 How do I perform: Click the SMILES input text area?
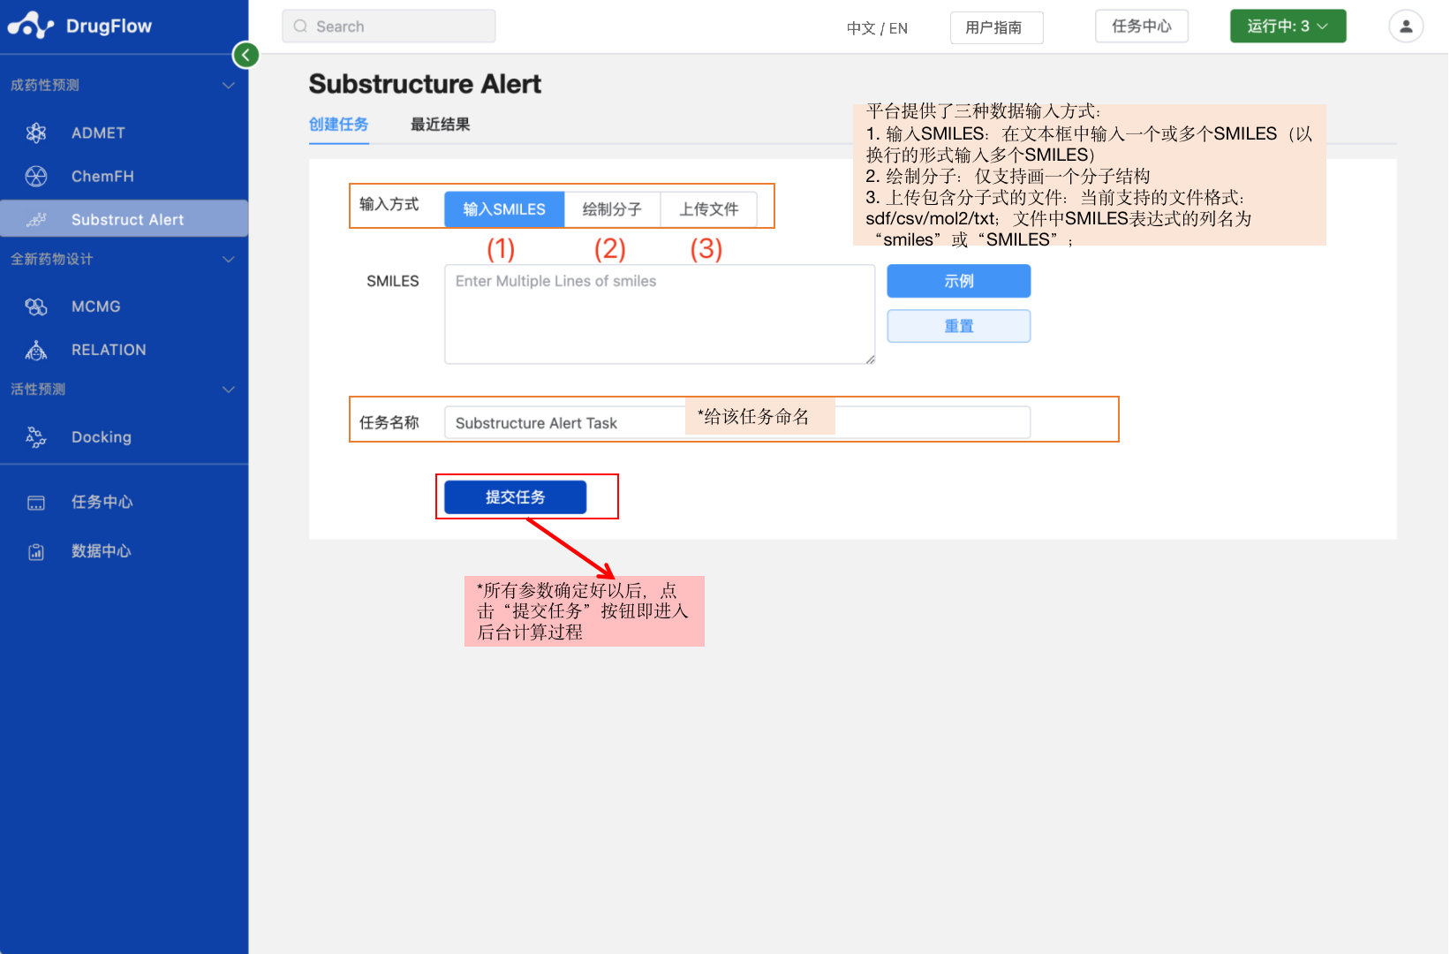(x=659, y=314)
